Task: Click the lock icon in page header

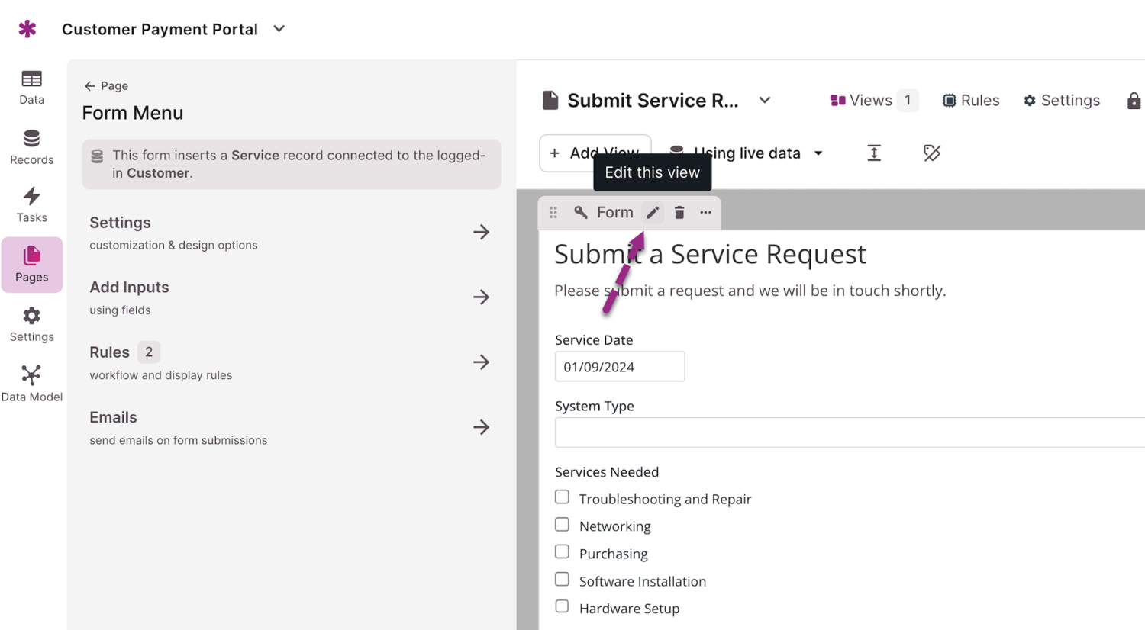Action: pos(1134,101)
